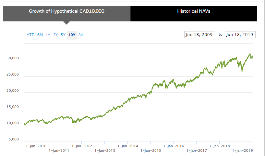The image size is (265, 156).
Task: Click the 10,000 y-axis label
Action: click(x=13, y=124)
